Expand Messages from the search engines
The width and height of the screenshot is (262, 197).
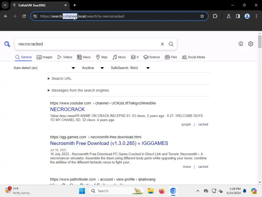point(78,90)
